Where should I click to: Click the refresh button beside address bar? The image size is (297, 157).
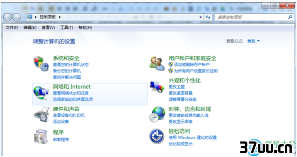(x=208, y=17)
